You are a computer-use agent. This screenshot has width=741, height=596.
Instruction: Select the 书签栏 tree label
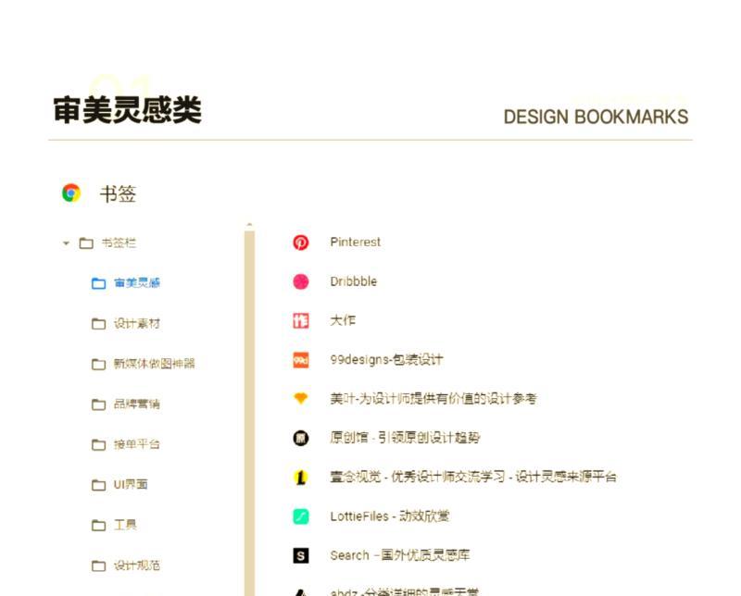119,242
